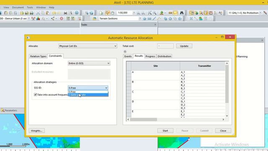Switch to the Constraints tab

click(55, 56)
